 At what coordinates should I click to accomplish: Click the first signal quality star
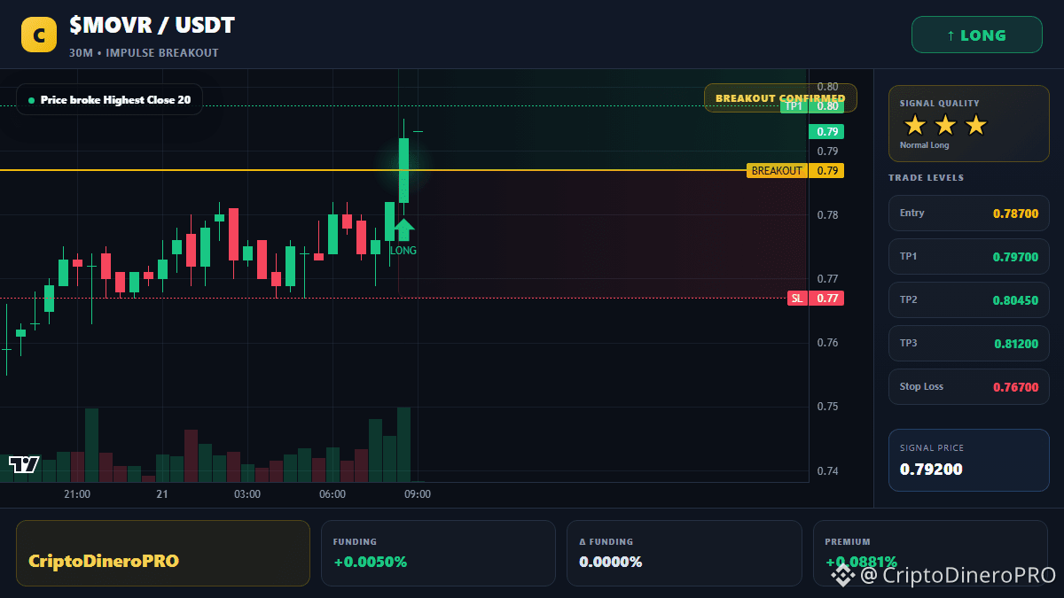pos(915,125)
